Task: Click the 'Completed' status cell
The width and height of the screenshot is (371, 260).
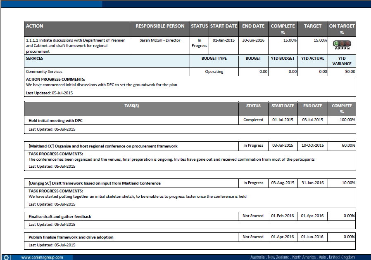Action: (253, 120)
